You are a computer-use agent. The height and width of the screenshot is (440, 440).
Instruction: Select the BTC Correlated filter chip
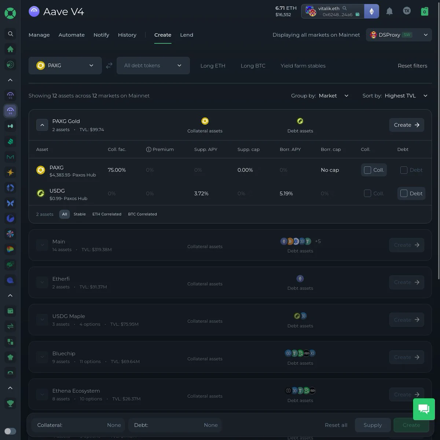coord(142,214)
